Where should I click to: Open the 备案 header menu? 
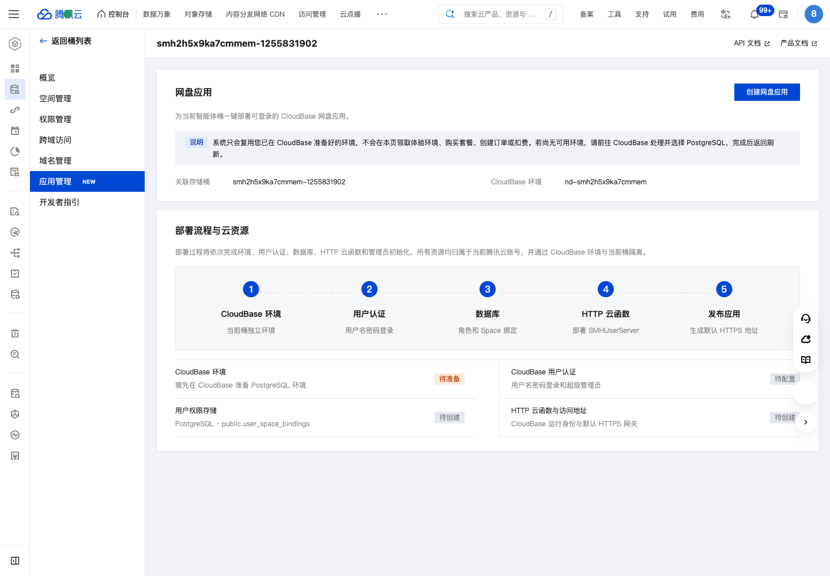click(x=587, y=14)
